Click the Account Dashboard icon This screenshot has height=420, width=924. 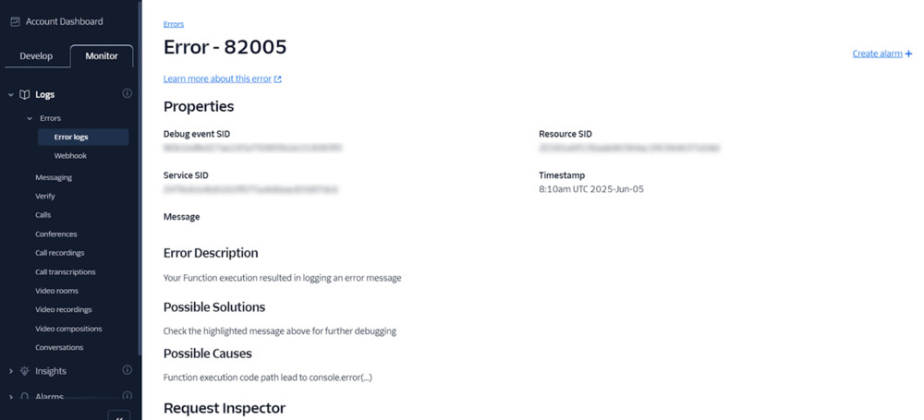click(16, 21)
